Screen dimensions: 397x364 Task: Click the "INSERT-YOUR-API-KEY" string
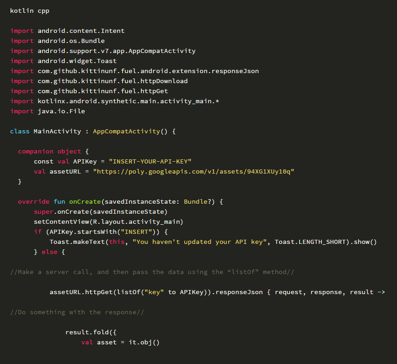(x=150, y=161)
